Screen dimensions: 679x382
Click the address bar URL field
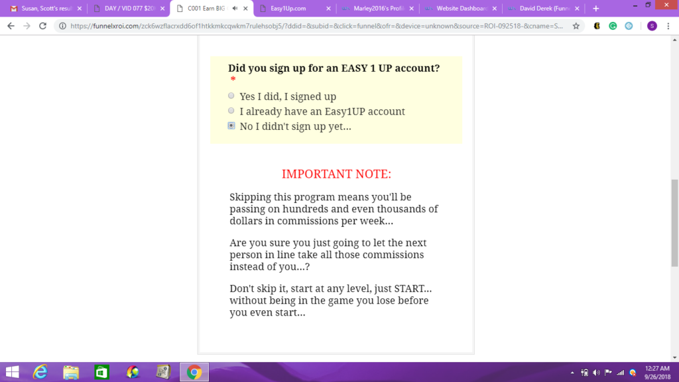pos(317,26)
